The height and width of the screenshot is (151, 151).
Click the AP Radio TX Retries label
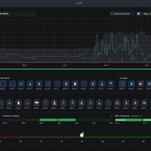(11, 116)
